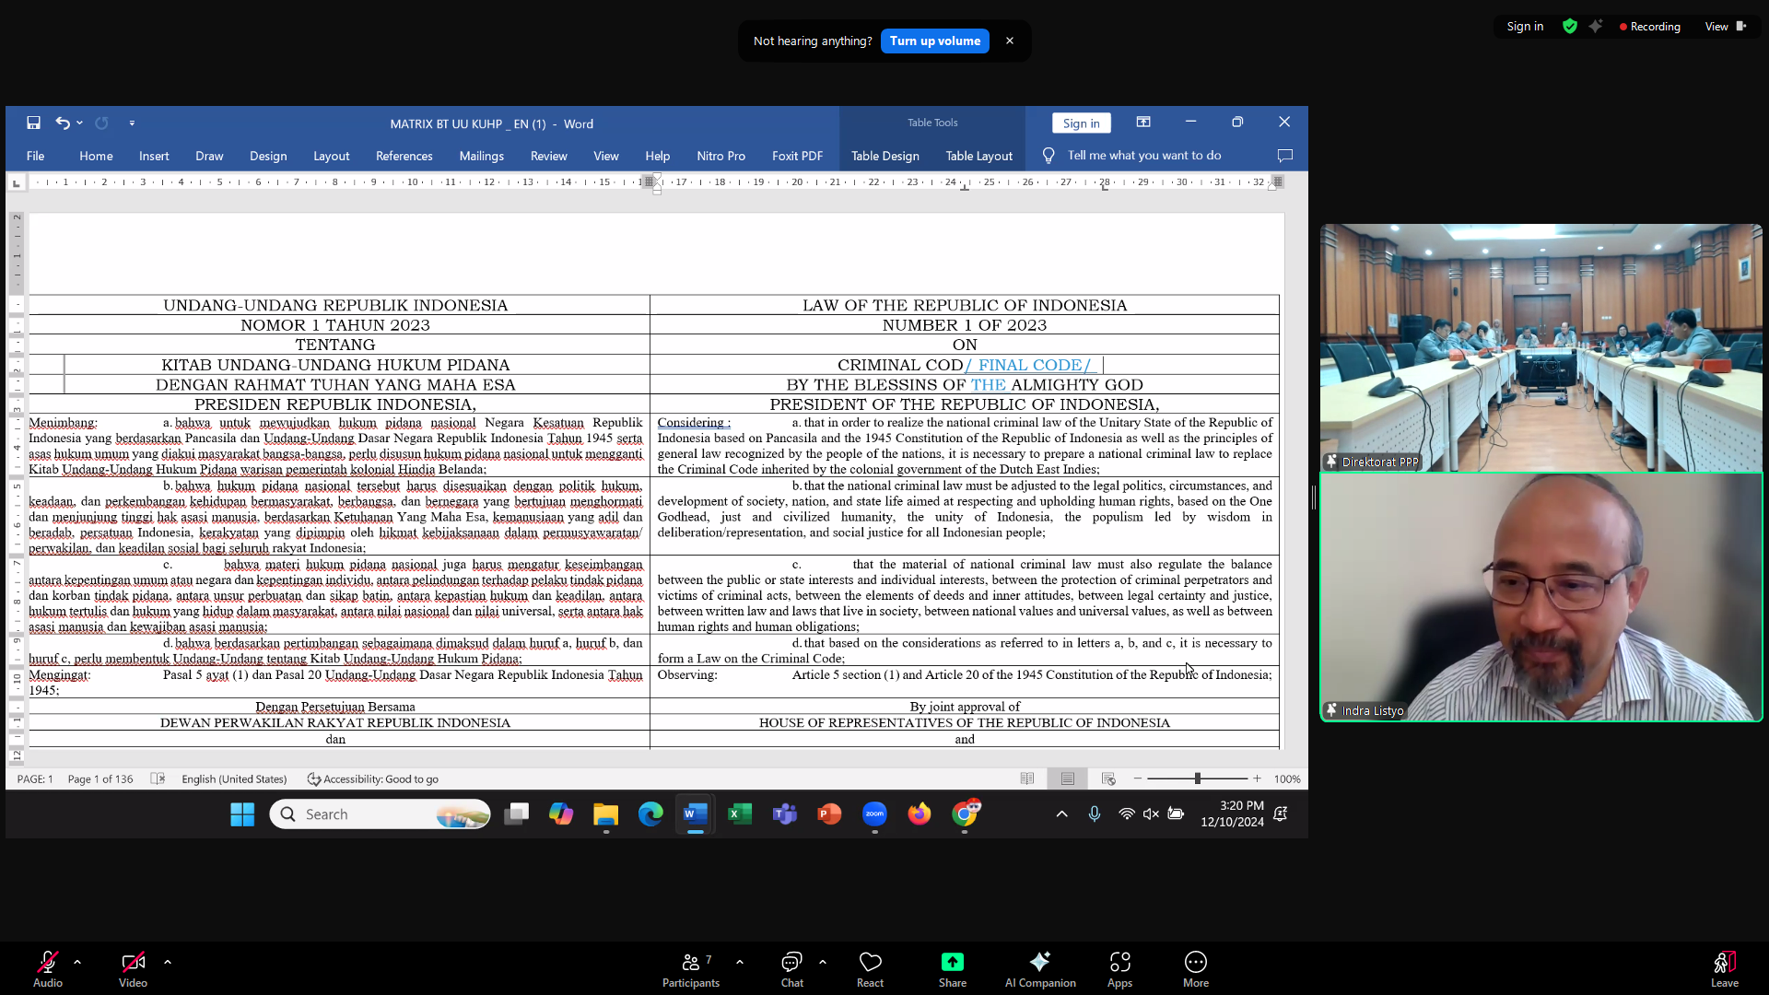Click Page 1 of 136 in status bar
1769x995 pixels.
100,779
